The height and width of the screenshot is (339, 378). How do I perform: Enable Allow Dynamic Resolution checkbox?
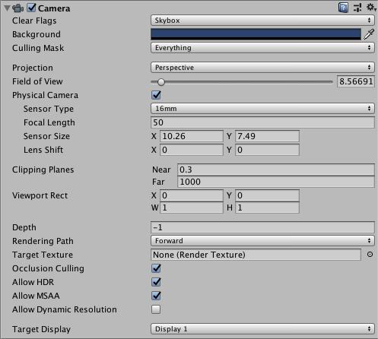pyautogui.click(x=156, y=309)
